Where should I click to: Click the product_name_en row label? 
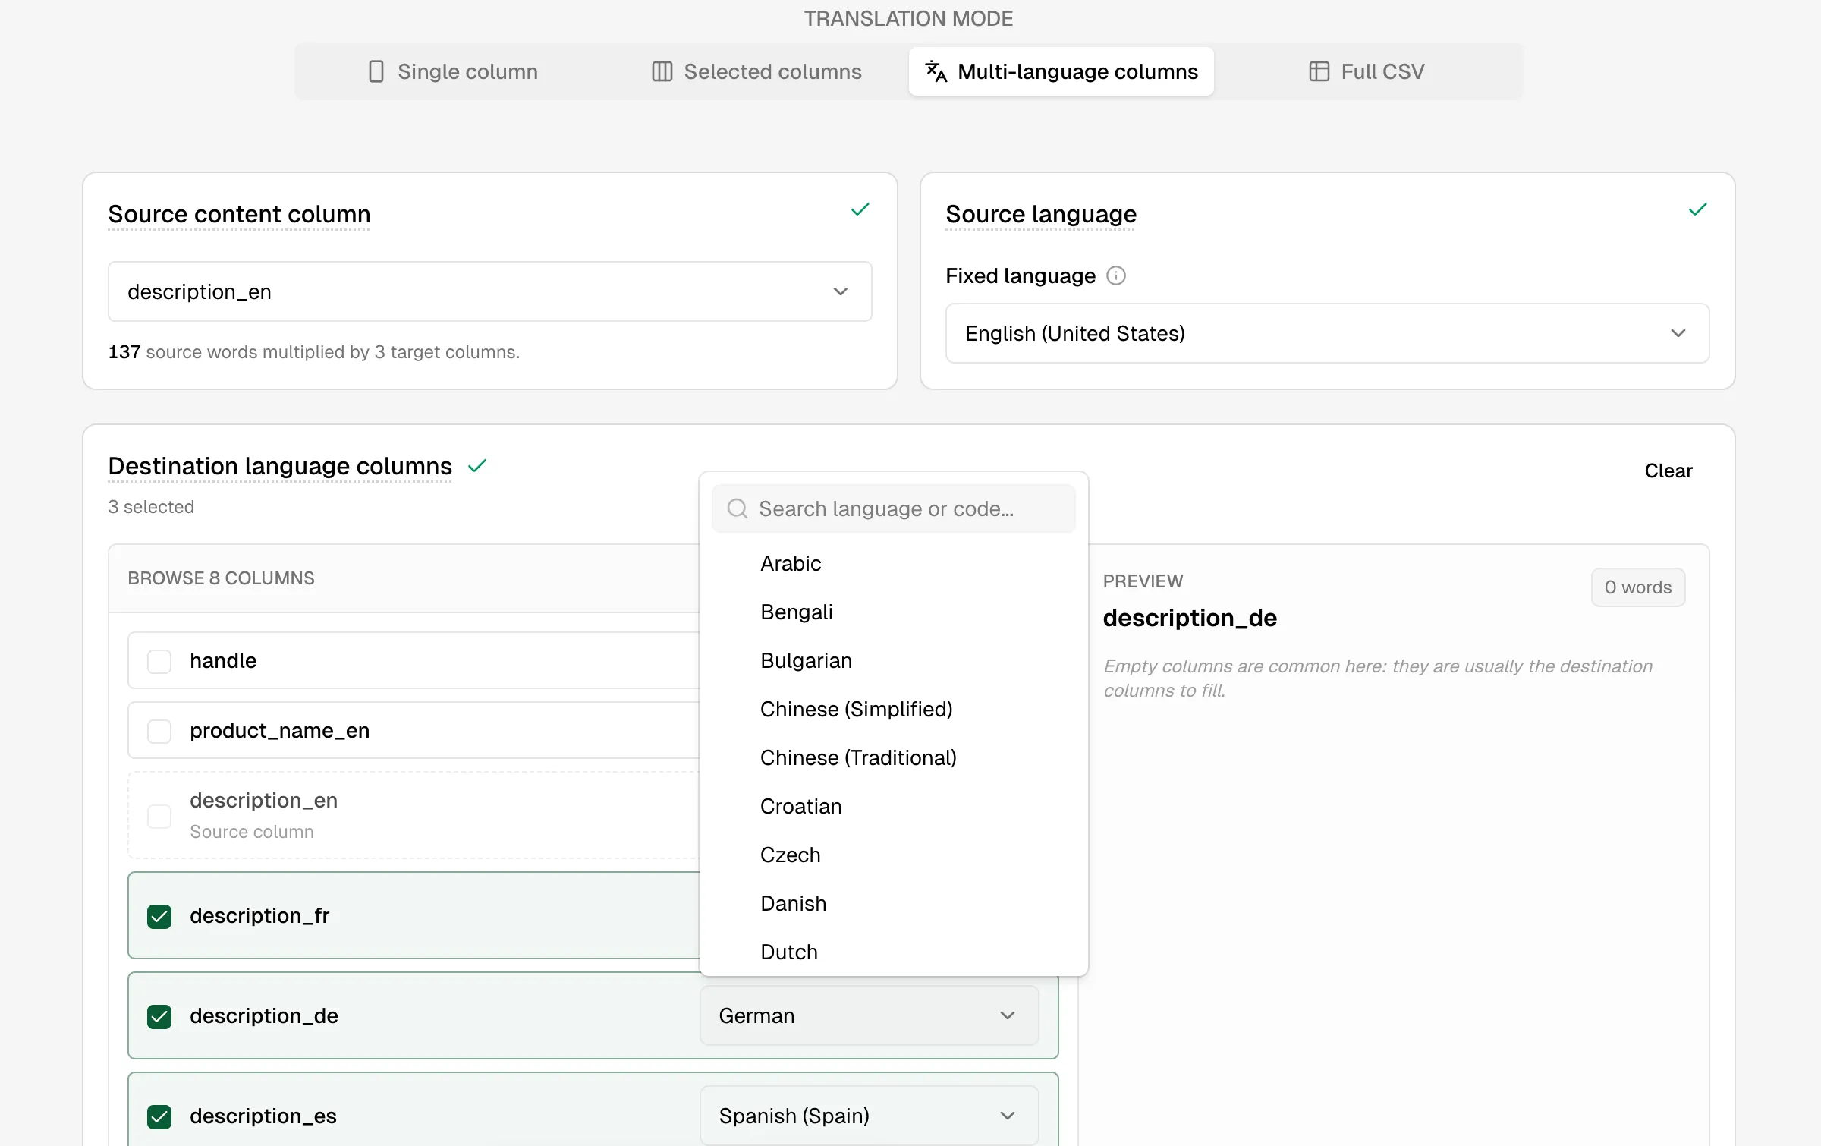point(280,731)
